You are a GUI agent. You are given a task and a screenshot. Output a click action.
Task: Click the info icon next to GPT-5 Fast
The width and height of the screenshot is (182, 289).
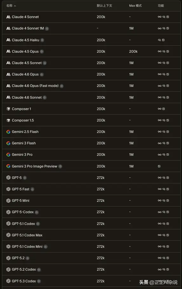32,189
